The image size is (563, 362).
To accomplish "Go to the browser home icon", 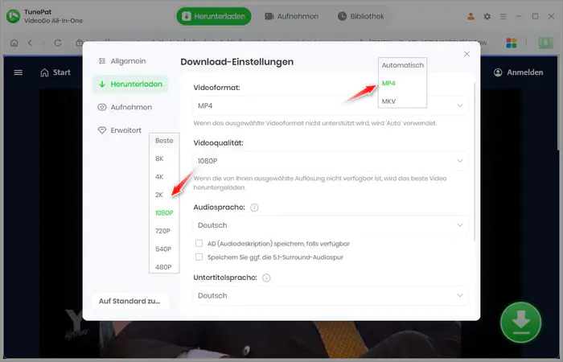I will (x=14, y=43).
